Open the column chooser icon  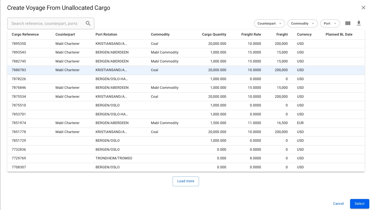pos(348,23)
